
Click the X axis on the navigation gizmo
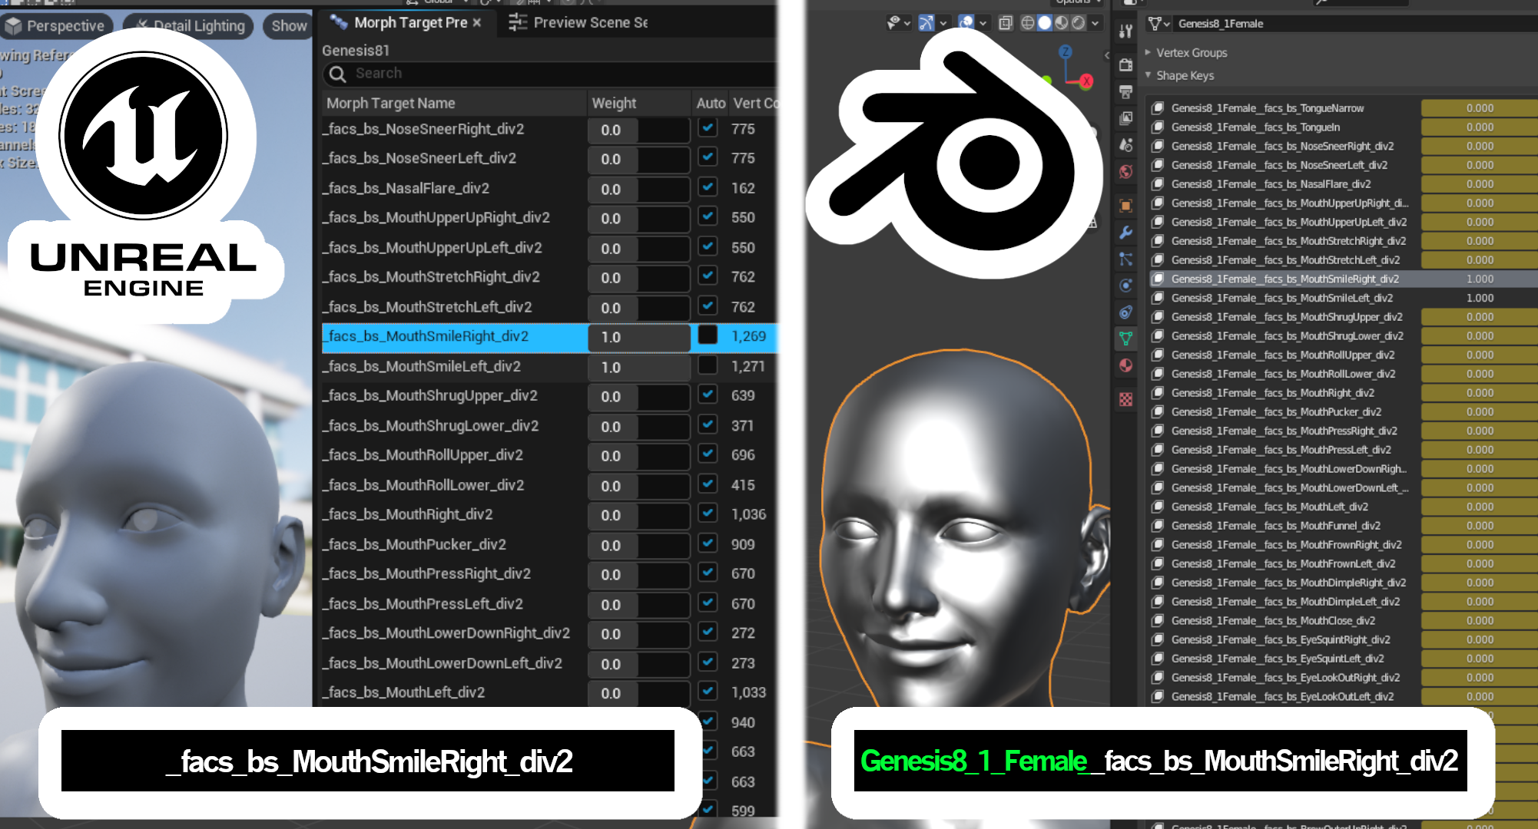tap(1086, 81)
